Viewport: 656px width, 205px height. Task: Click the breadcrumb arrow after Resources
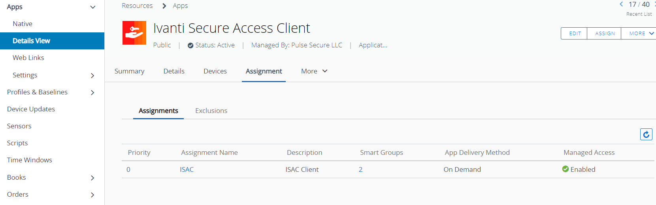164,6
